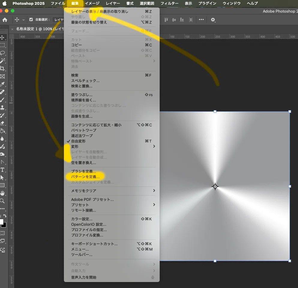Click the top-middle transform handle
Image resolution: width=298 pixels, height=288 pixels.
click(215, 112)
